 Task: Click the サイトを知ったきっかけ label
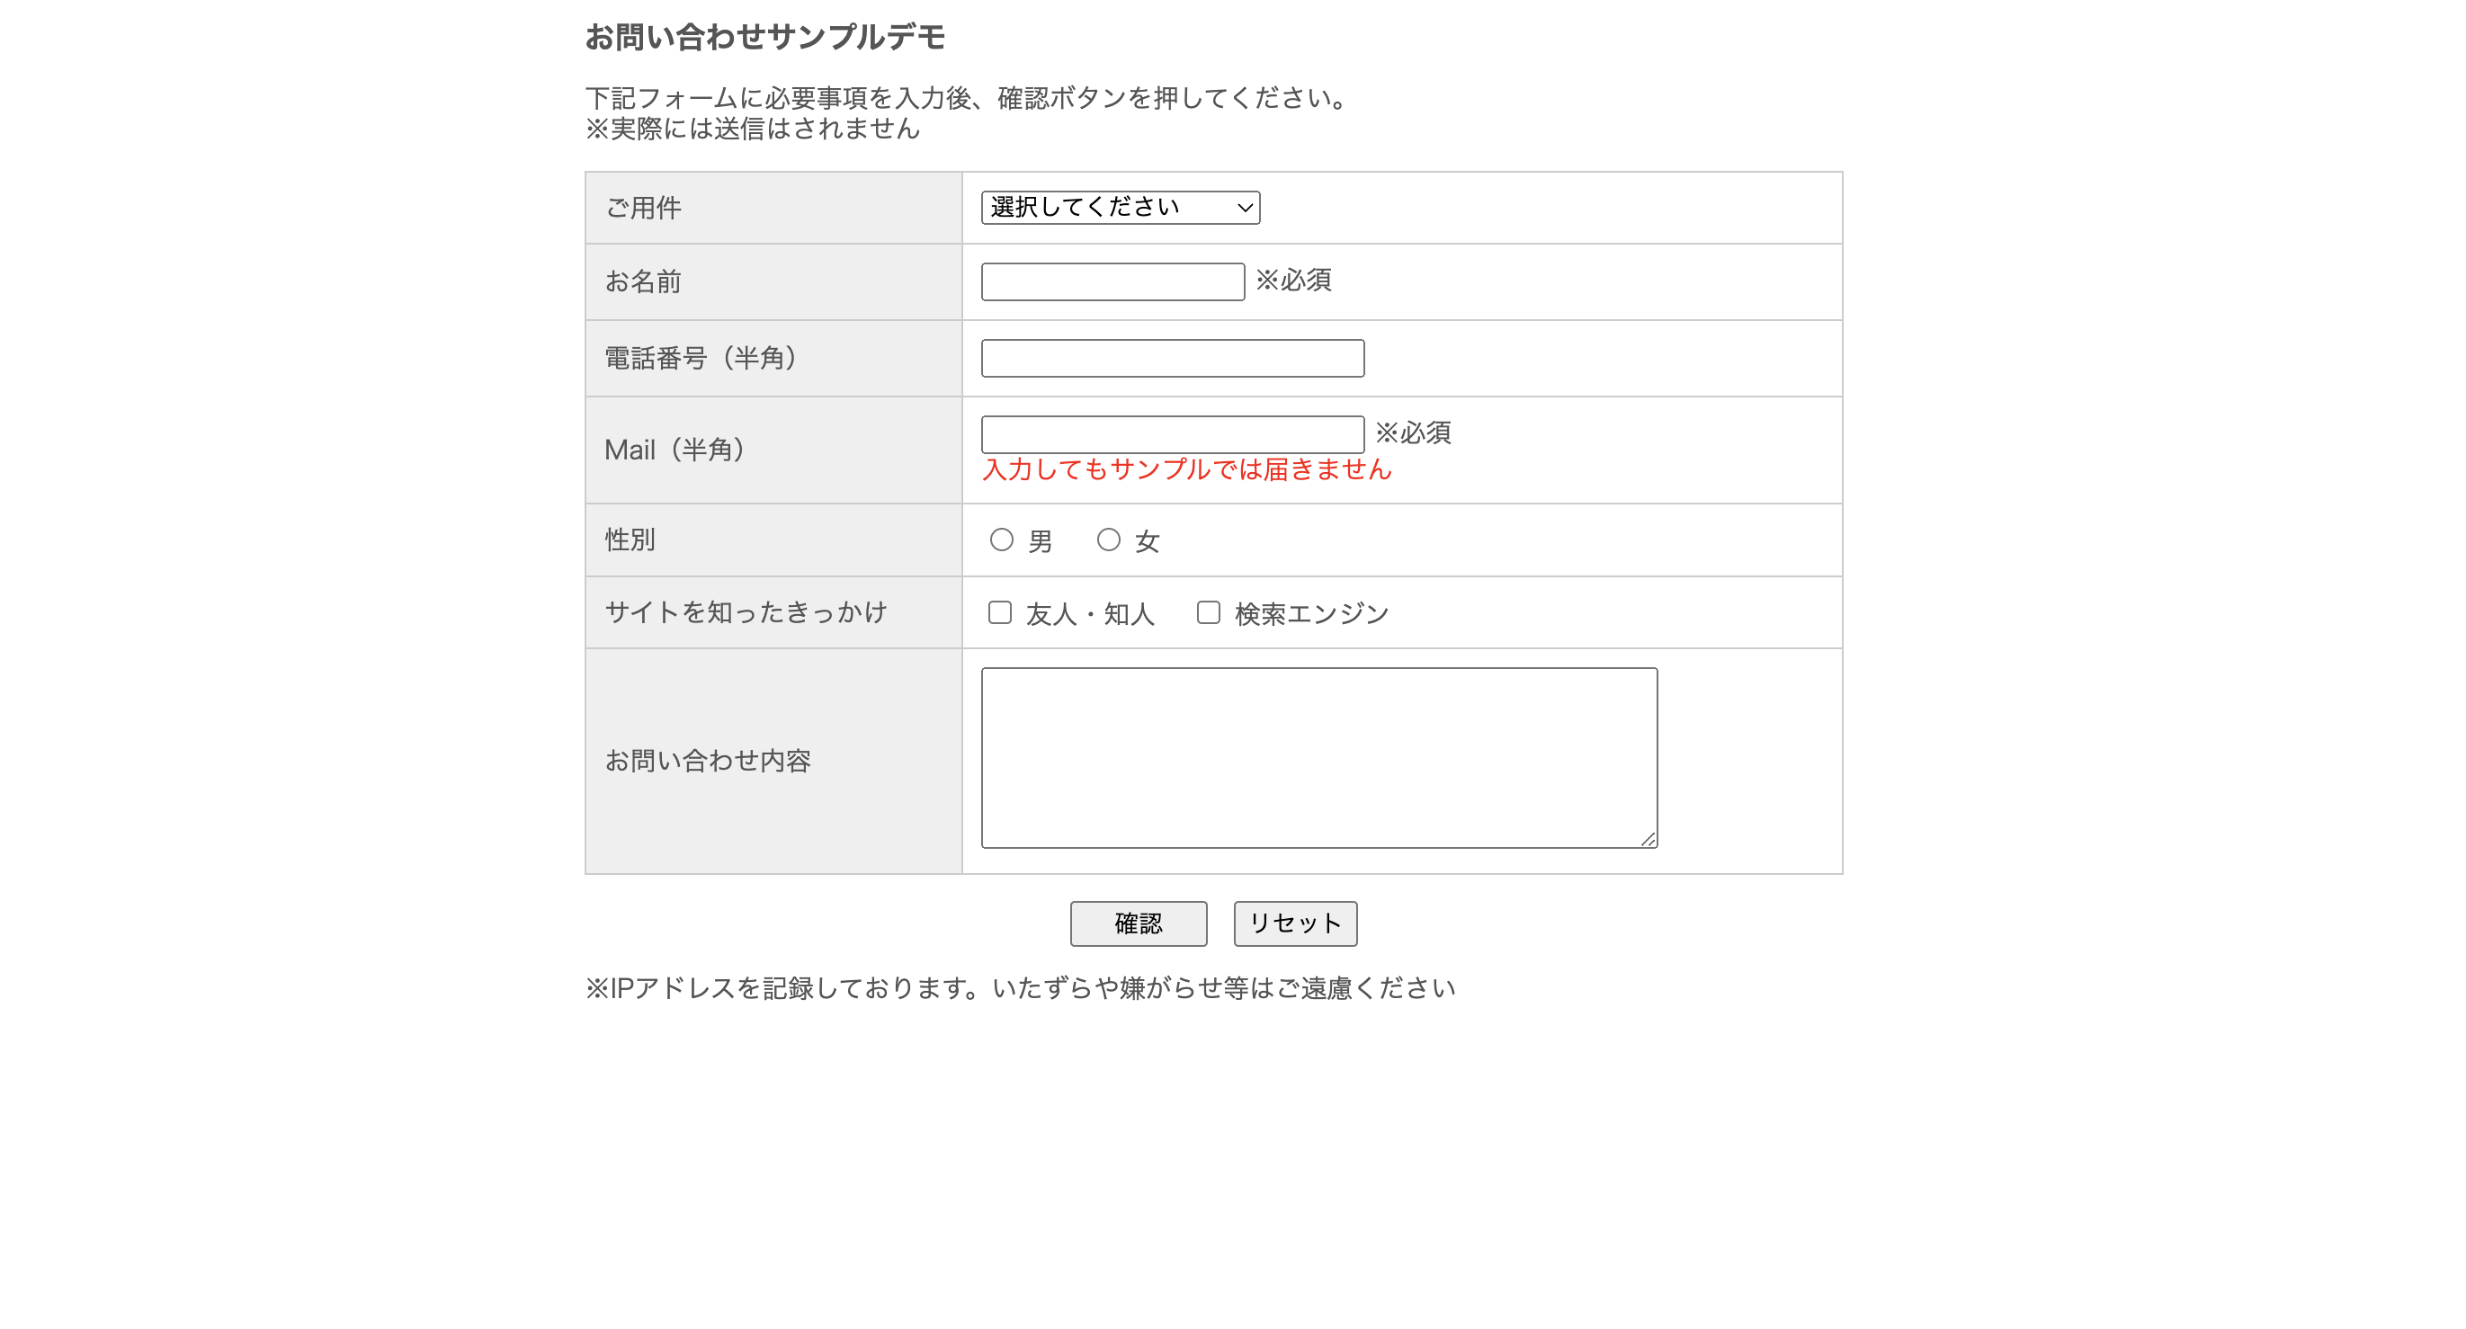[747, 613]
